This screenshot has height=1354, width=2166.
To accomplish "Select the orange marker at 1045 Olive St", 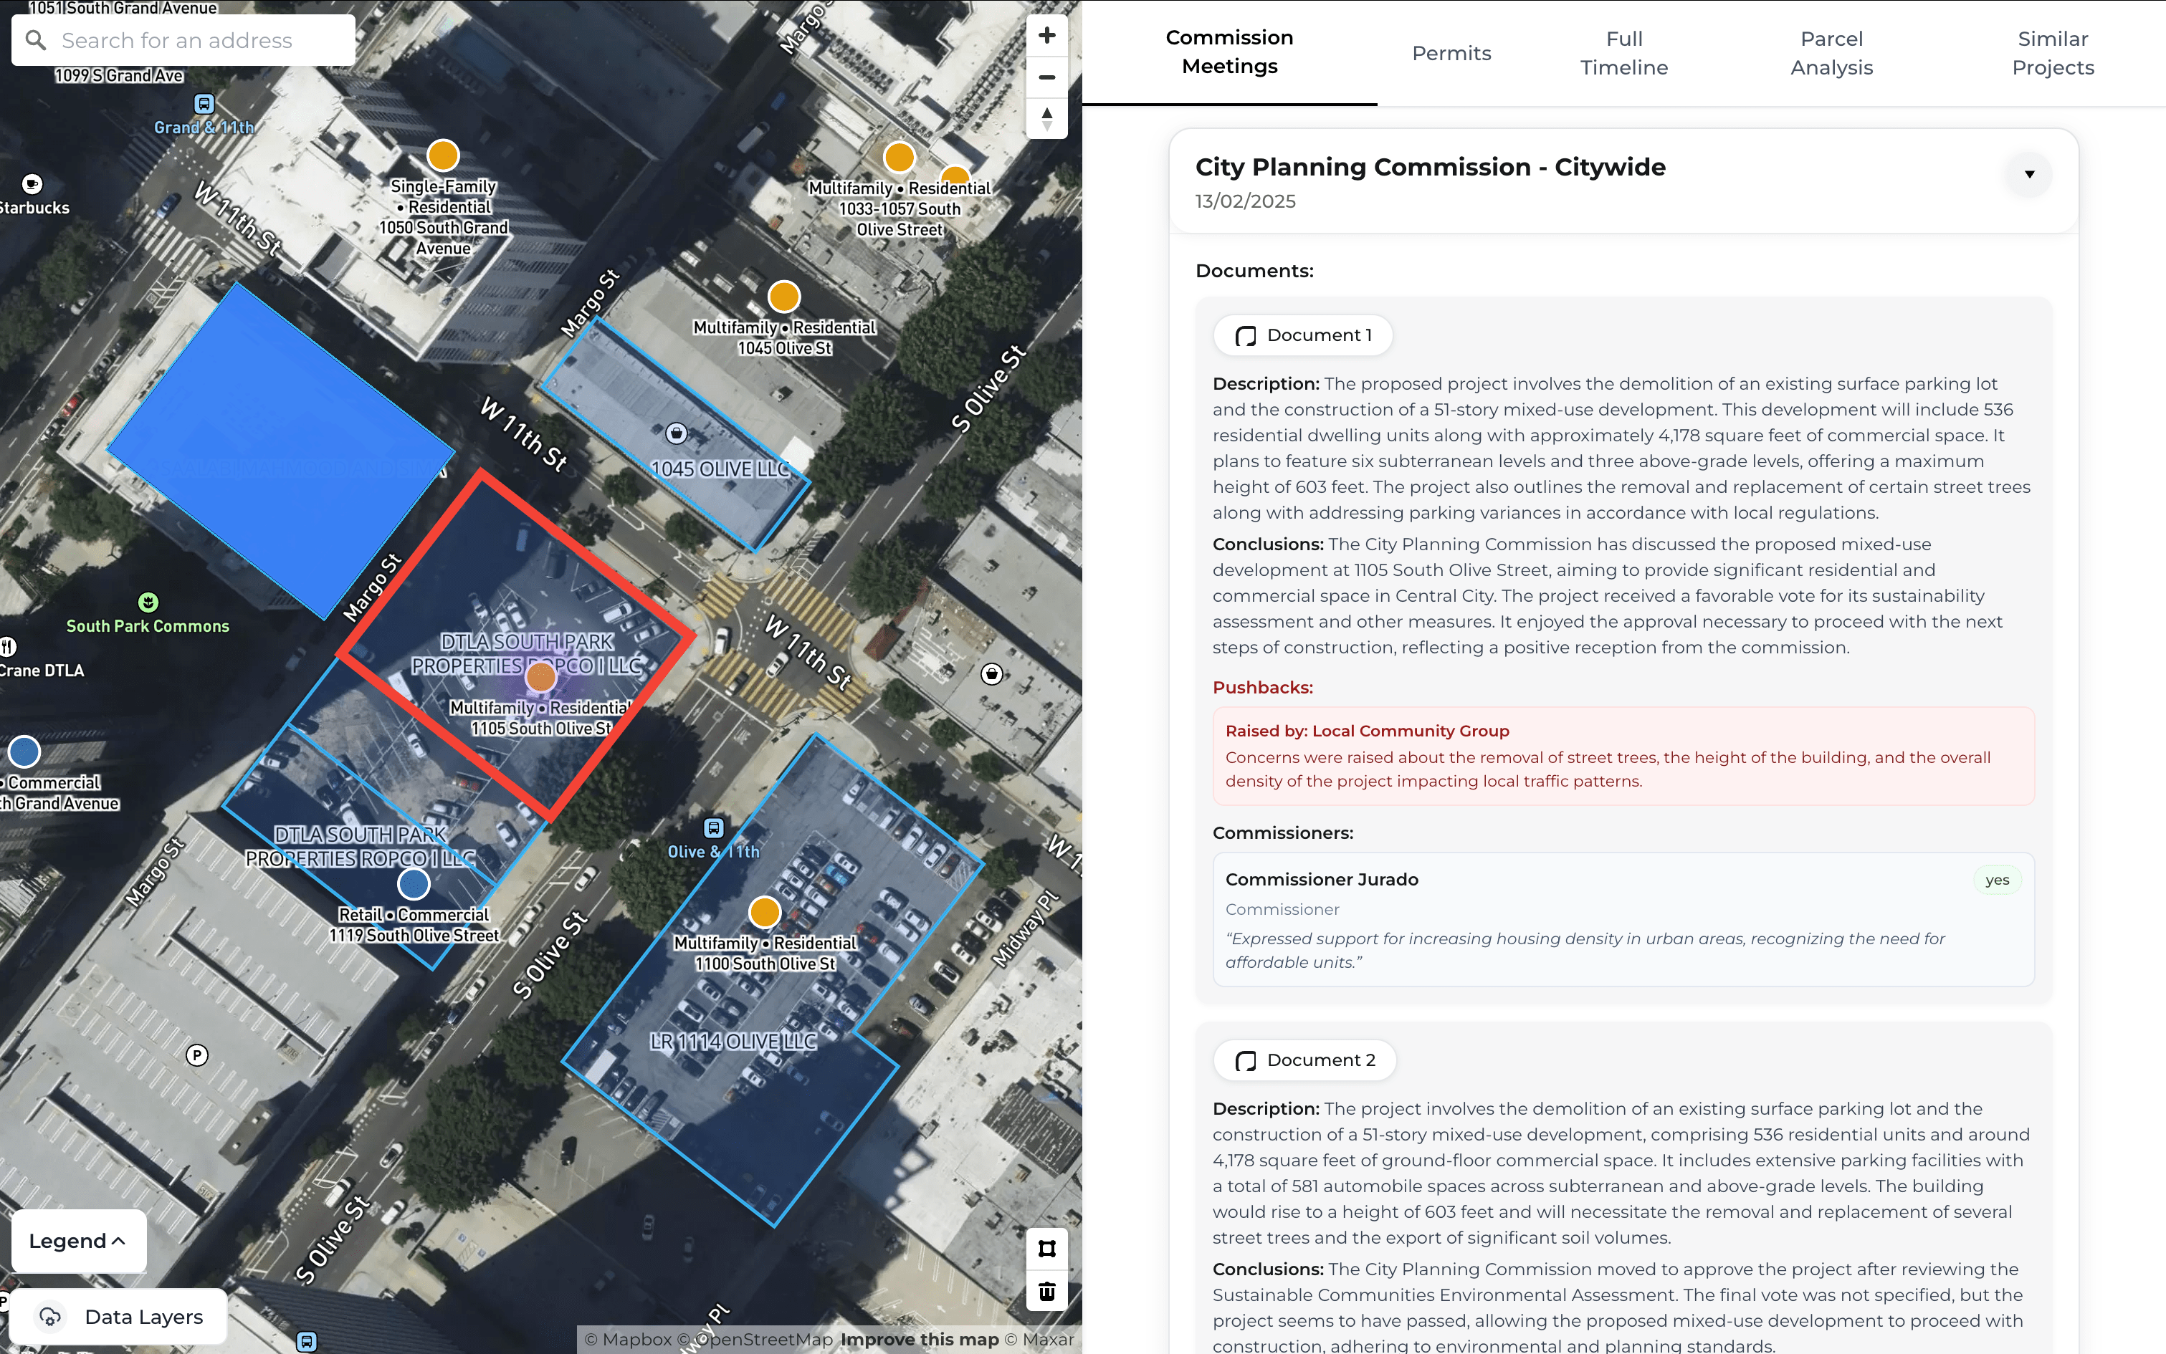I will (784, 297).
